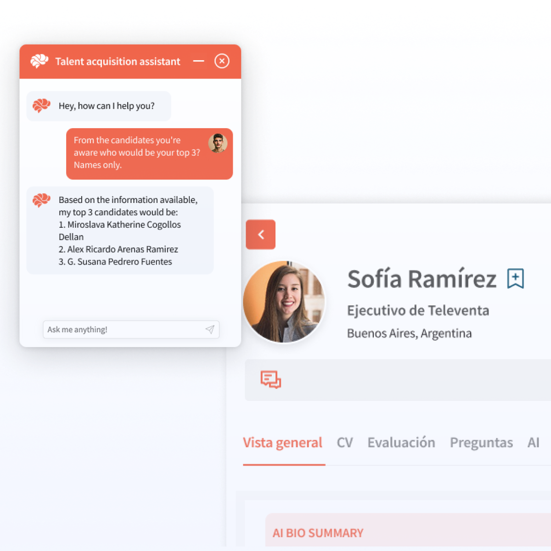
Task: Close the Talent acquisition assistant chat
Action: [x=222, y=61]
